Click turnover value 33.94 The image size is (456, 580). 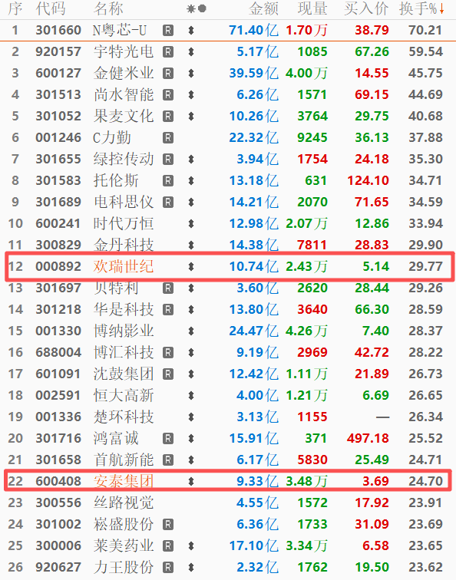point(425,223)
